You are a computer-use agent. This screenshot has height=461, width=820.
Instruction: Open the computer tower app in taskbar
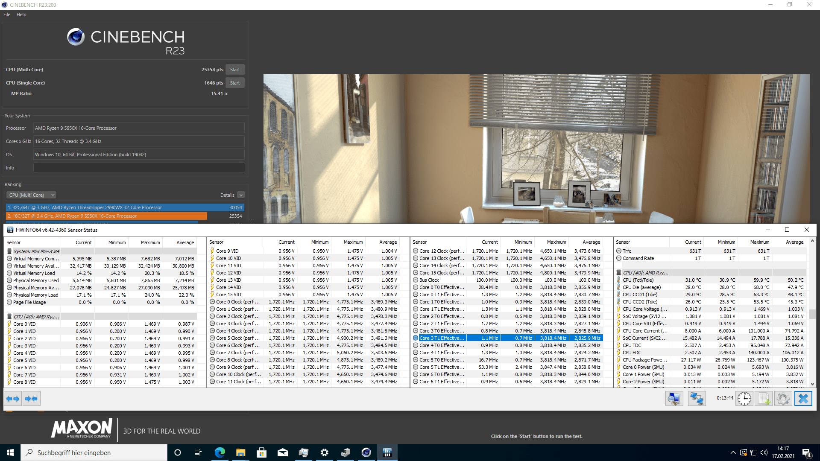coord(345,452)
